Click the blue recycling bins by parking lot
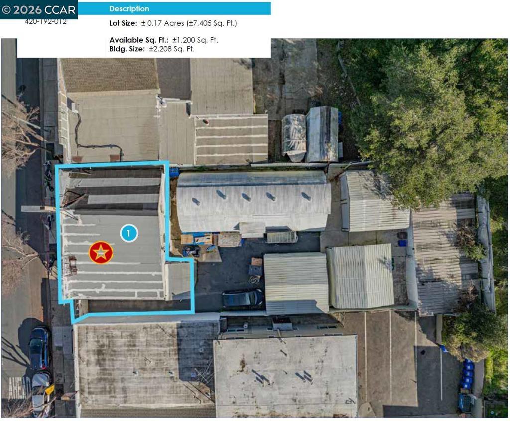This screenshot has width=510, height=421. tap(467, 374)
